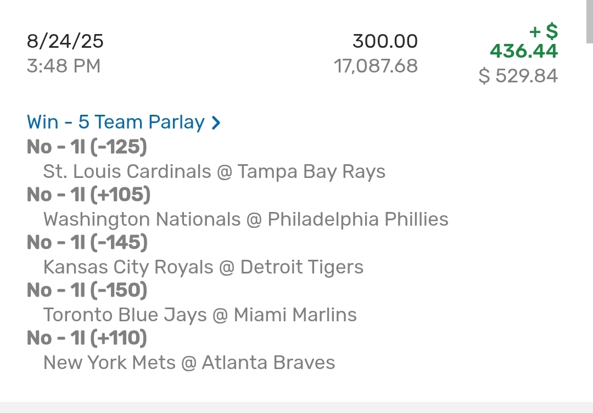Select the No - 1I (+110) leg
This screenshot has width=593, height=413.
click(x=87, y=338)
